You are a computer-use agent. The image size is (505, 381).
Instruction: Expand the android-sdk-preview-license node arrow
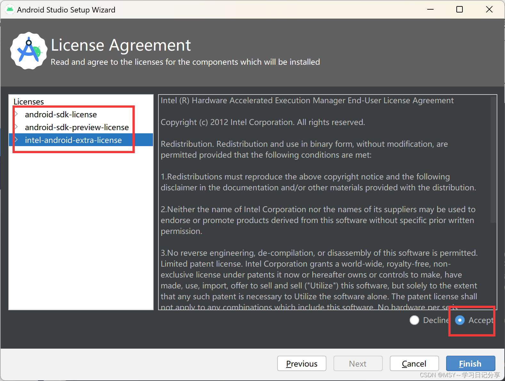pyautogui.click(x=16, y=127)
